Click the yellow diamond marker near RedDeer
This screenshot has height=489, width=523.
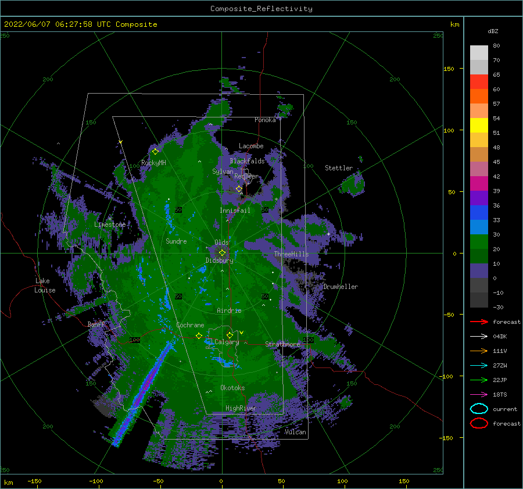point(239,189)
